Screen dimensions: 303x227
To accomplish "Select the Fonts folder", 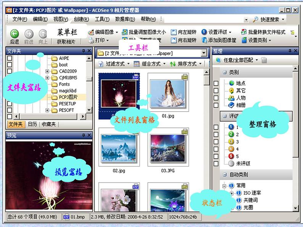I will 64,84.
